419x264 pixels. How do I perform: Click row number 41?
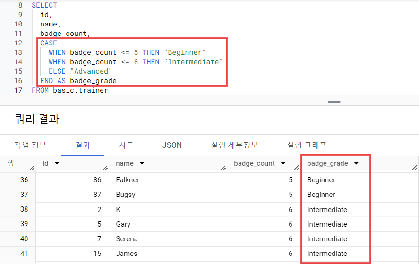(x=24, y=254)
